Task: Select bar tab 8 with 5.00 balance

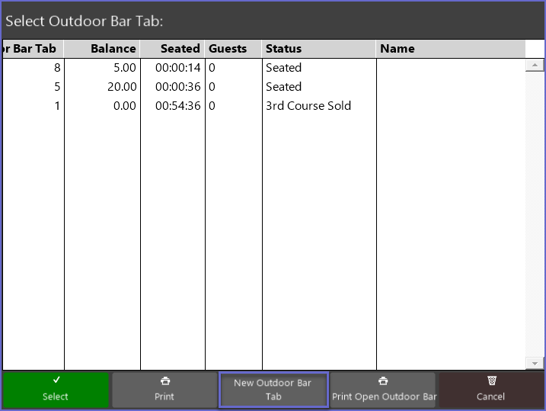Action: 228,68
